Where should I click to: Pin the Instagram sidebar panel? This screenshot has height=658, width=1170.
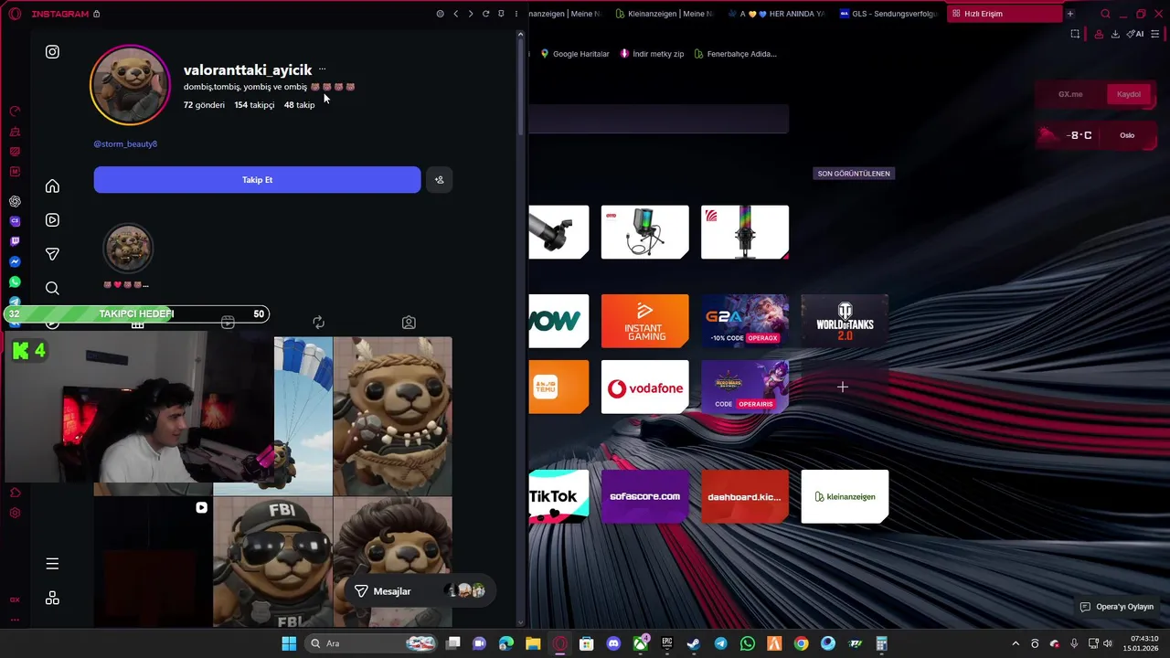[x=501, y=14]
